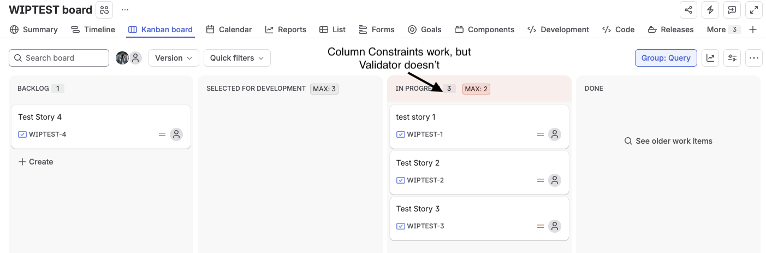
Task: Click the Search board field
Action: (59, 58)
